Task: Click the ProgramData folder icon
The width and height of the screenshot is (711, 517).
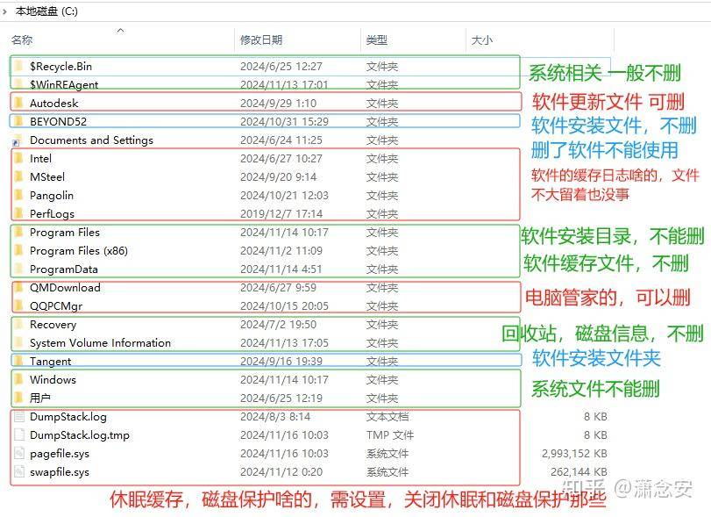Action: (x=18, y=269)
